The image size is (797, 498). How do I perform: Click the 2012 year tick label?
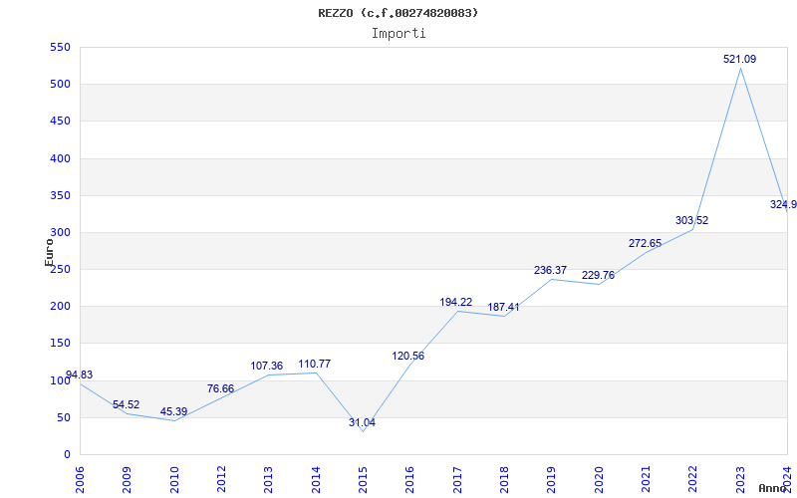pyautogui.click(x=221, y=480)
